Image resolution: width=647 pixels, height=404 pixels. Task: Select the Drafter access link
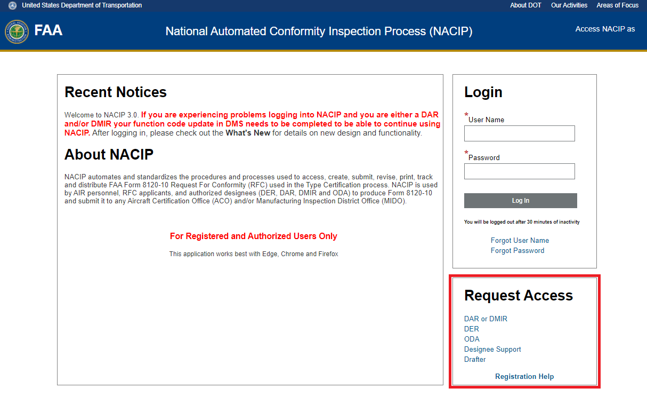point(475,360)
